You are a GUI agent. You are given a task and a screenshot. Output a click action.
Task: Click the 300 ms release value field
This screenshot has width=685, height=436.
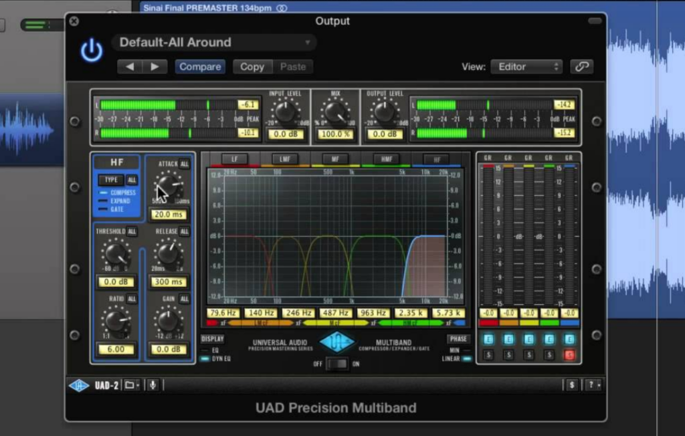coord(169,282)
